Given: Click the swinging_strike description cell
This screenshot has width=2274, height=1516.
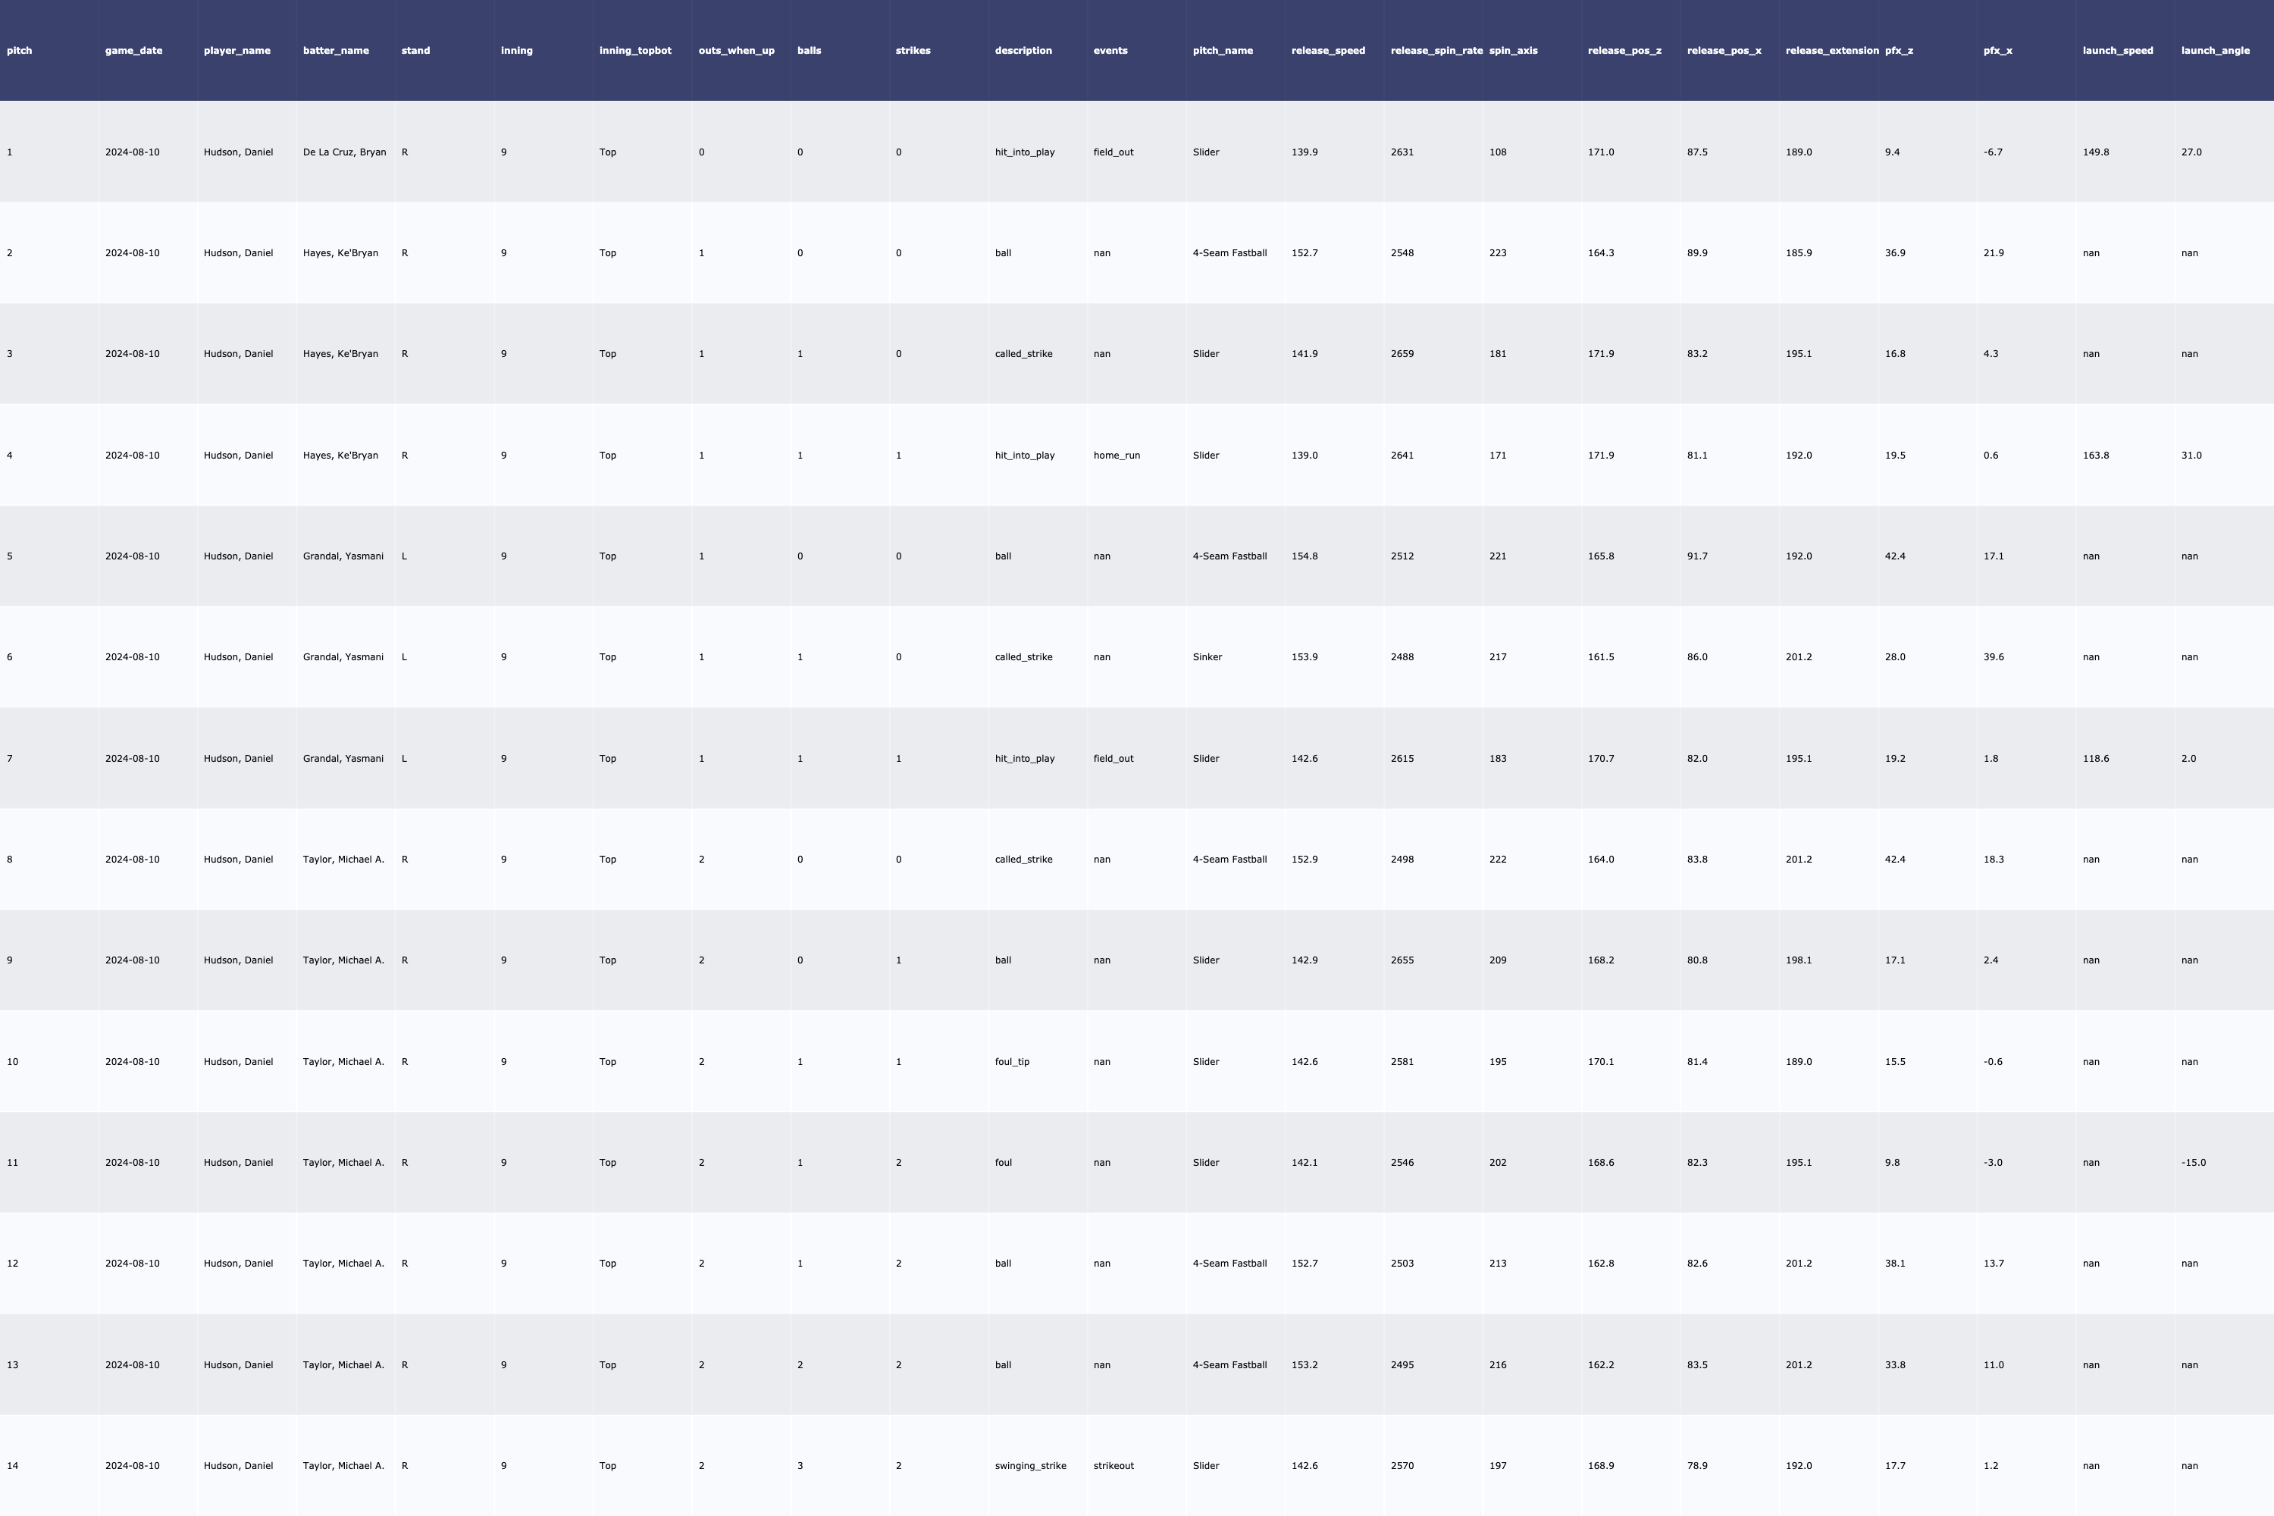Looking at the screenshot, I should [1029, 1466].
